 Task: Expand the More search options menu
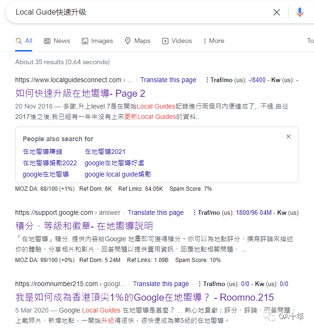214,41
